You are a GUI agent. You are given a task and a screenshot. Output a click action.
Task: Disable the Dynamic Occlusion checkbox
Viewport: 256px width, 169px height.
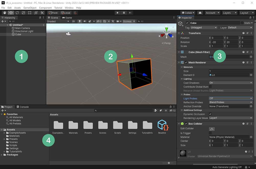[x=210, y=114]
